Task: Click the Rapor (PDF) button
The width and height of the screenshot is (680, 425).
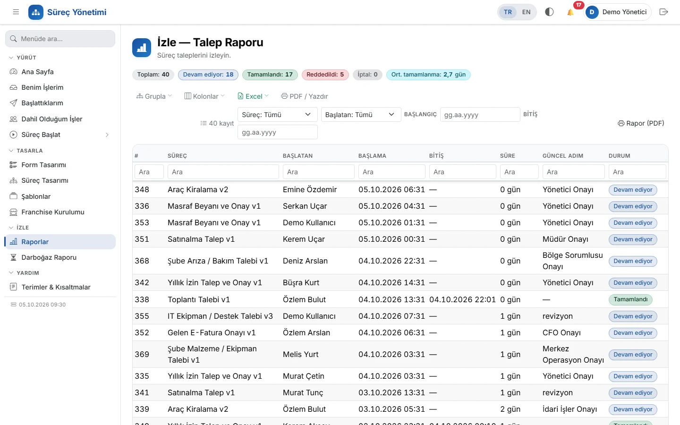Action: coord(641,123)
